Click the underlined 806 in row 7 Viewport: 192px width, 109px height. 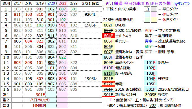(17, 41)
